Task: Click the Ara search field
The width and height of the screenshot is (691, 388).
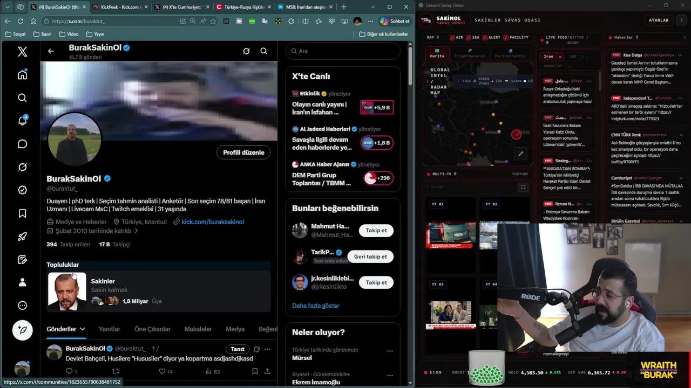Action: click(x=343, y=51)
